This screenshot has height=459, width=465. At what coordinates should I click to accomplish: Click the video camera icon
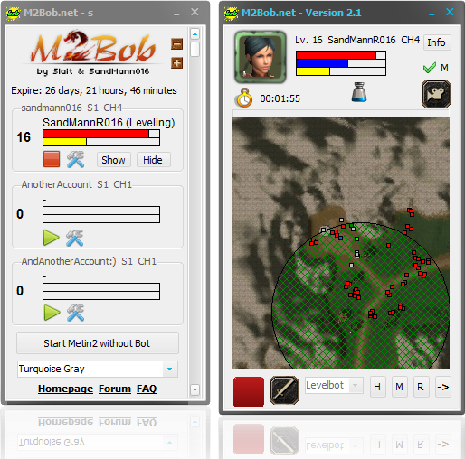[436, 94]
